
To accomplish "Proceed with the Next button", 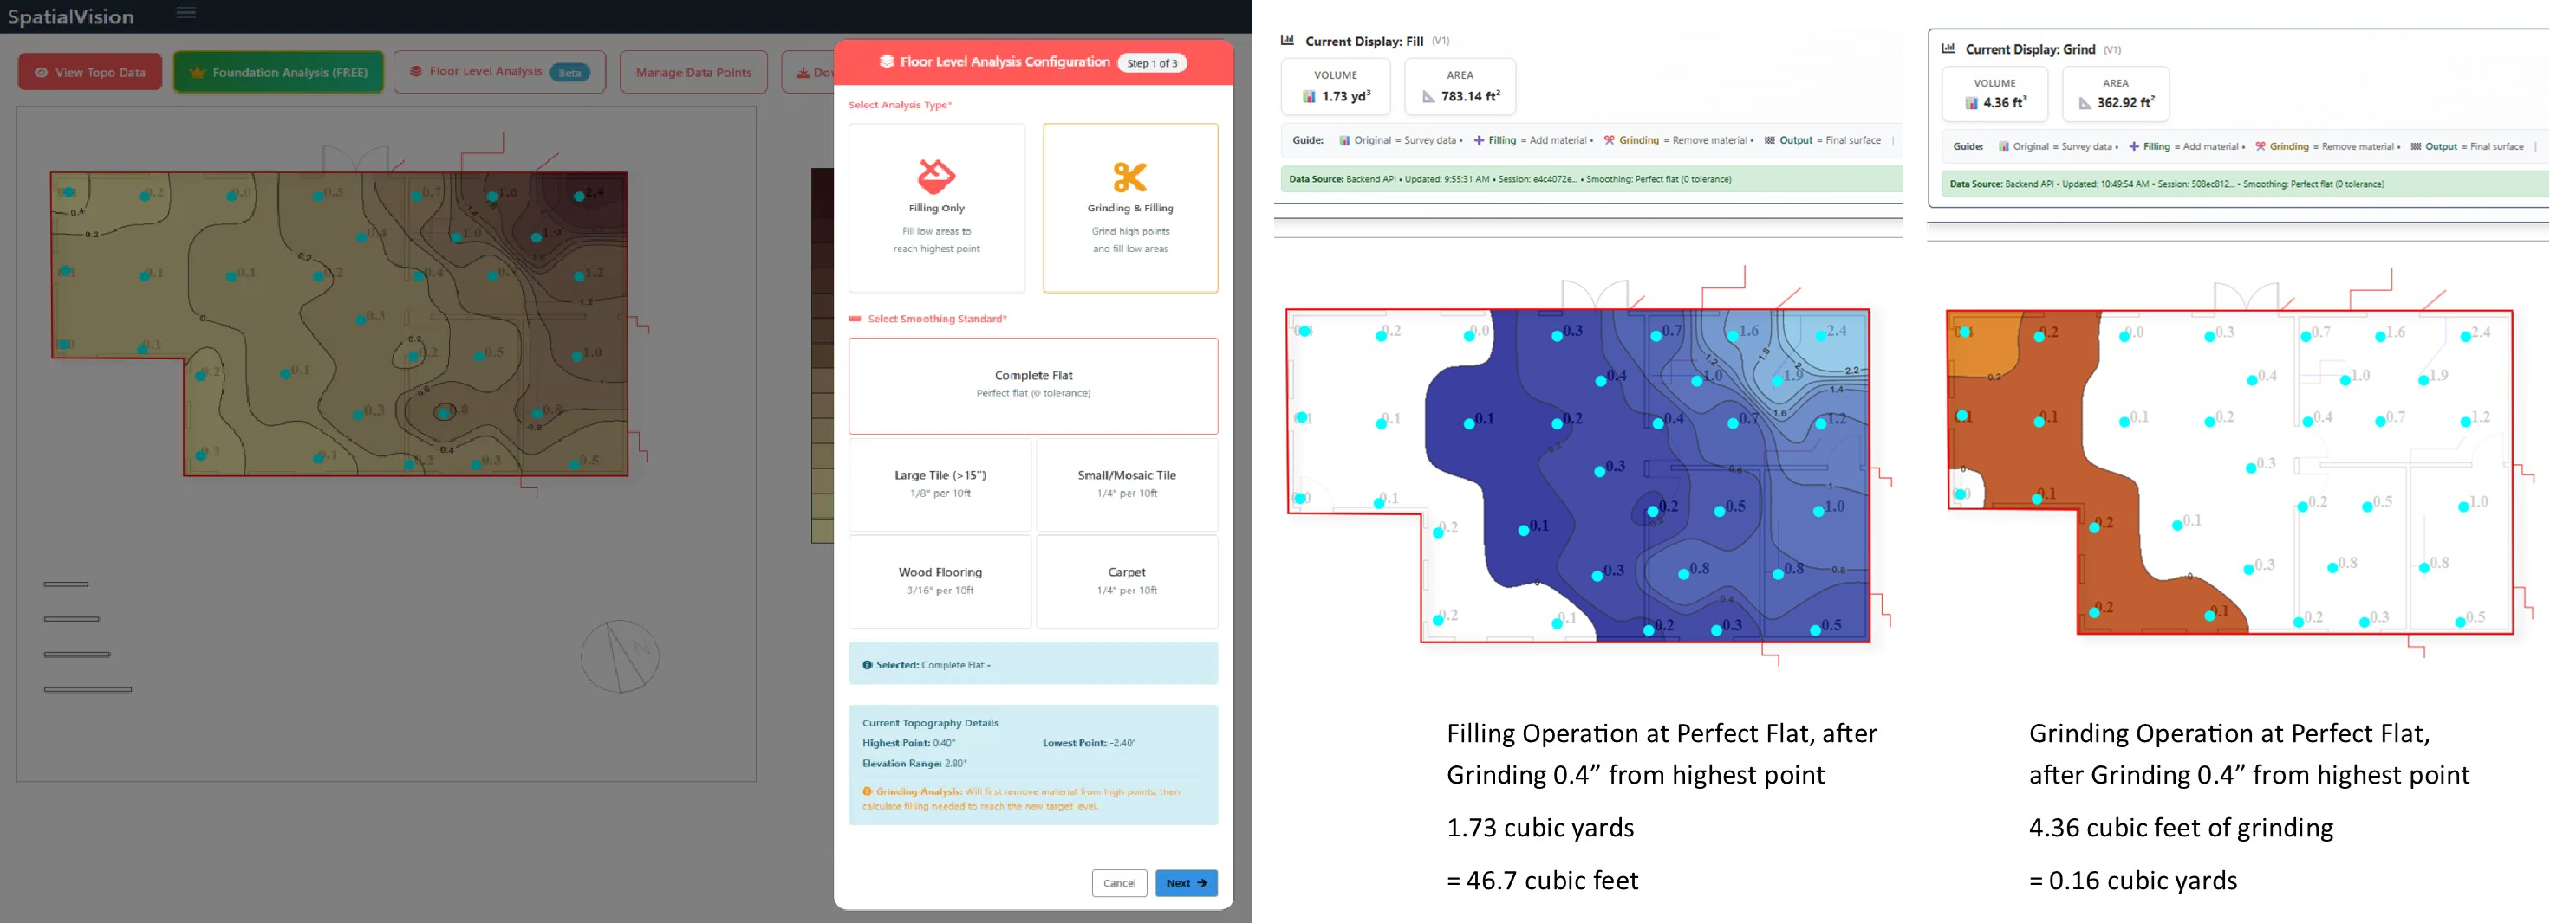I will tap(1186, 883).
